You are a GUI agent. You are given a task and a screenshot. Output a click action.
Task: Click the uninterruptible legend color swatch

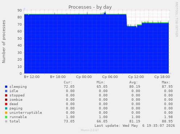point(6,113)
